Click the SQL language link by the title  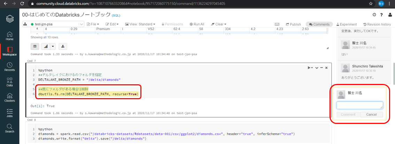click(116, 16)
